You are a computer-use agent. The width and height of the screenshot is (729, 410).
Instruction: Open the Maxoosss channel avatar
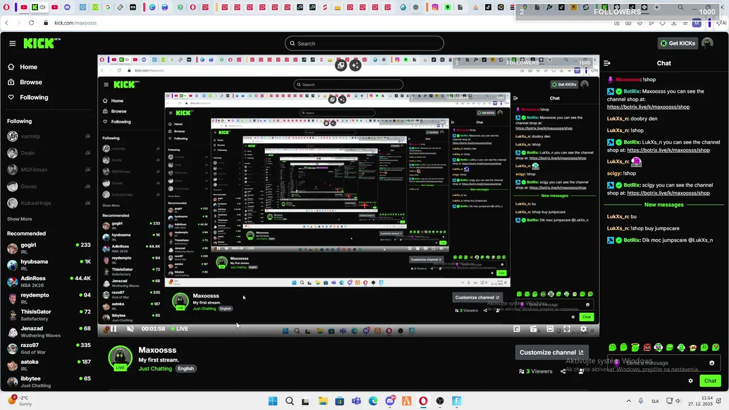[120, 358]
